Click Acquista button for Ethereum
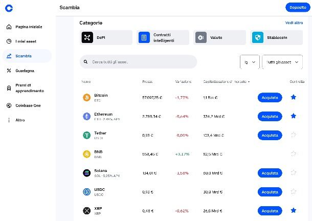Viewport: 312px width, 221px height. pyautogui.click(x=270, y=117)
